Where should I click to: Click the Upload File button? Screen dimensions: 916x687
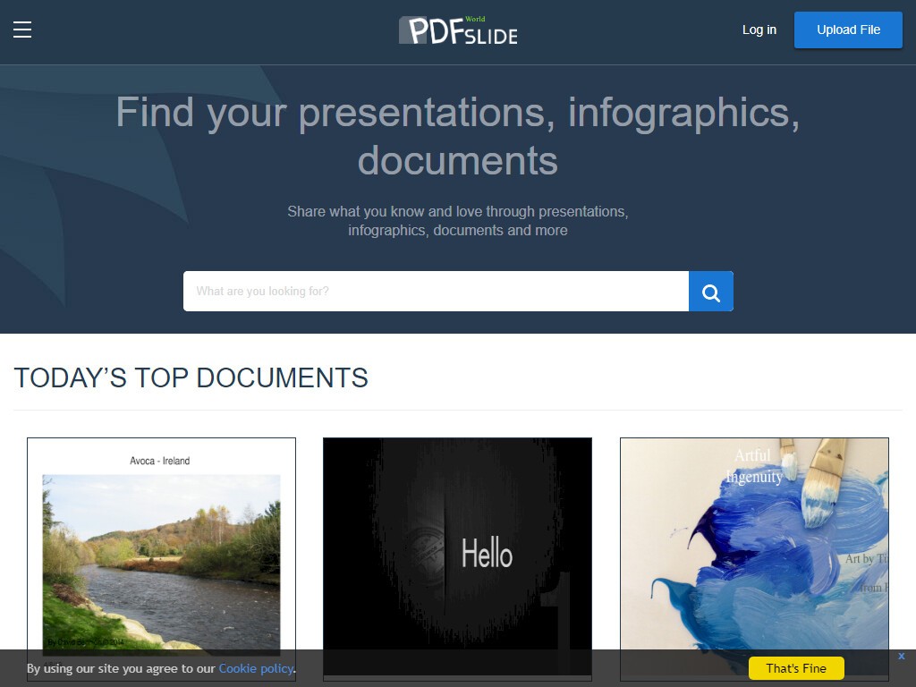[848, 30]
